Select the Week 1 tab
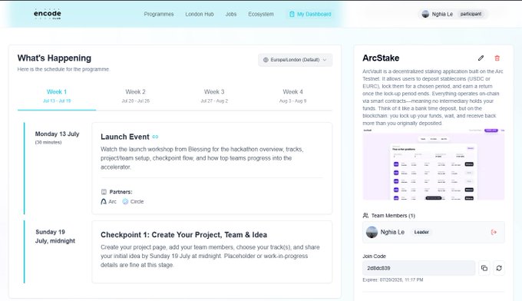The image size is (522, 301). click(57, 95)
